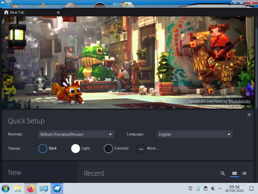Open the file manager from taskbar
This screenshot has width=258, height=194.
(x=18, y=188)
